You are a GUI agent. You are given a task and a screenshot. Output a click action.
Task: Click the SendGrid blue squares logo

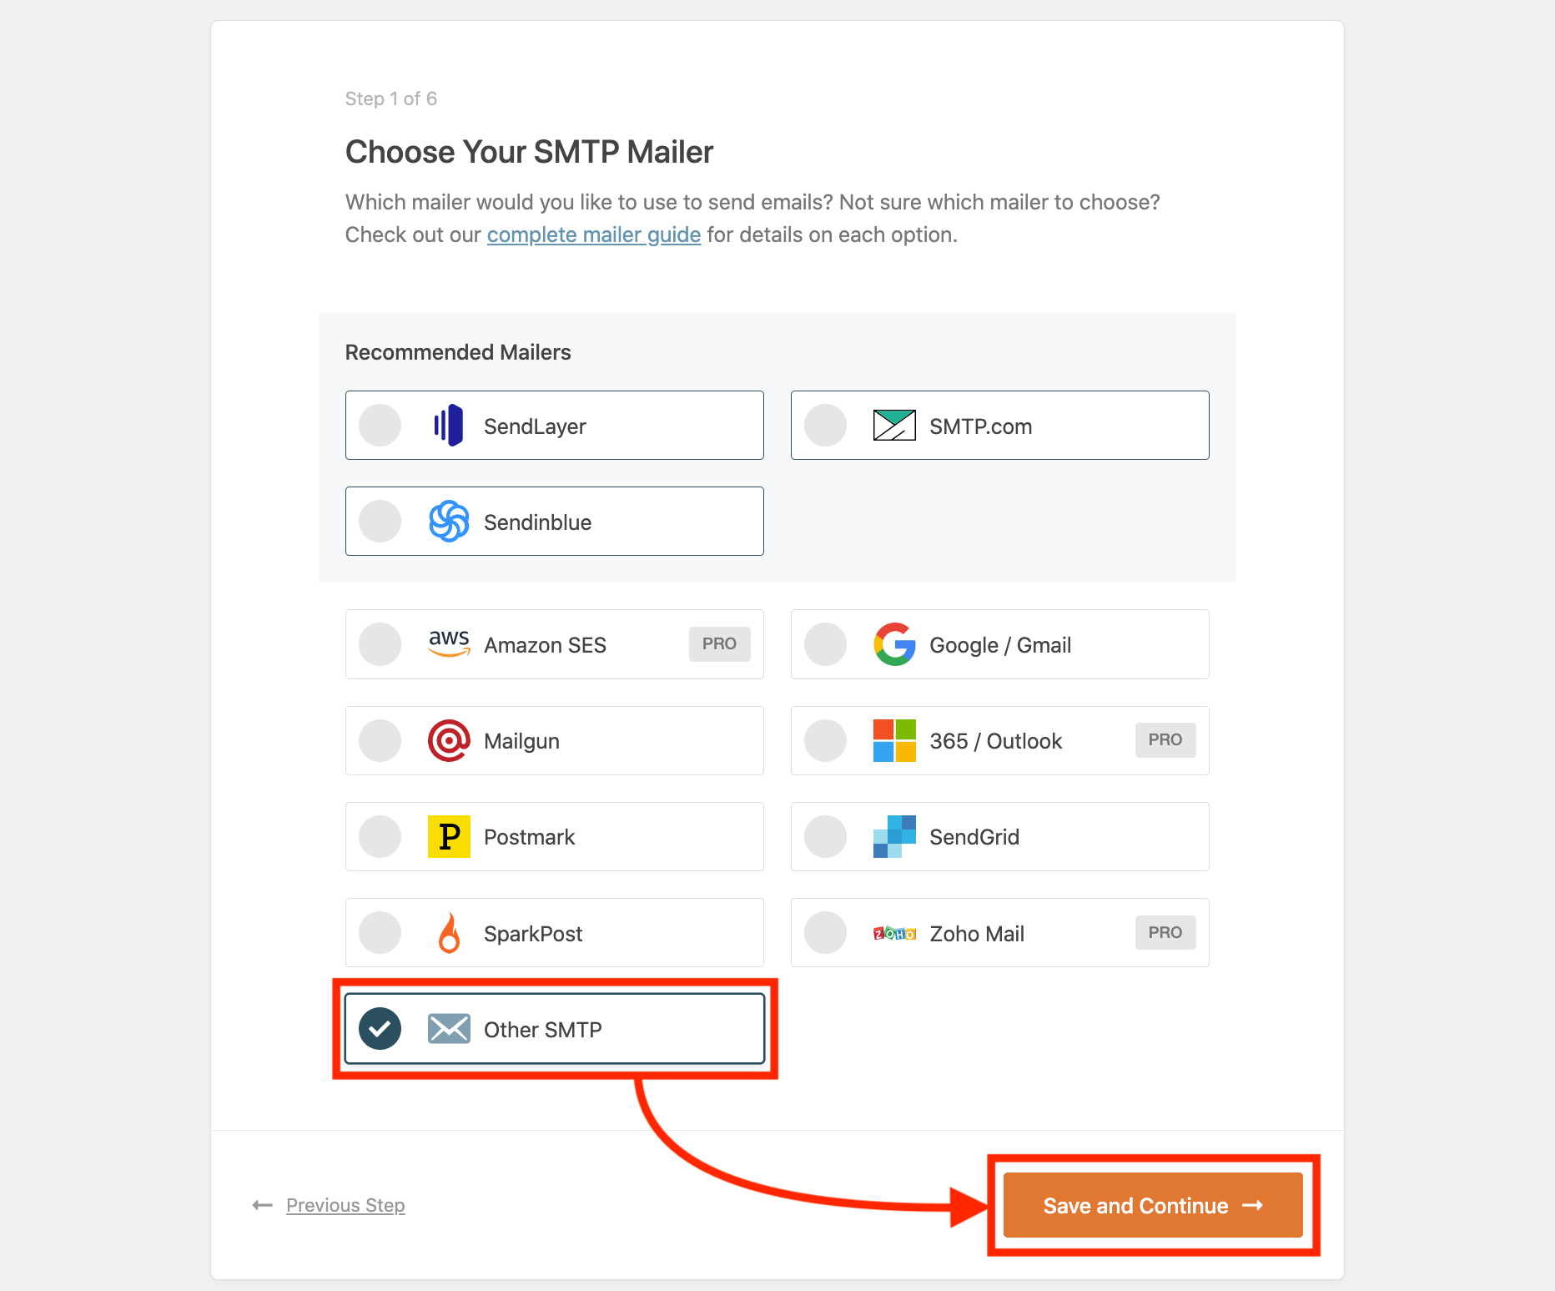pyautogui.click(x=894, y=836)
